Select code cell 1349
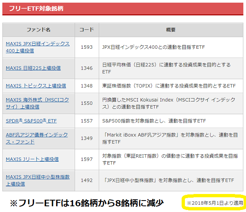This screenshot has height=212, width=246. [x=87, y=138]
